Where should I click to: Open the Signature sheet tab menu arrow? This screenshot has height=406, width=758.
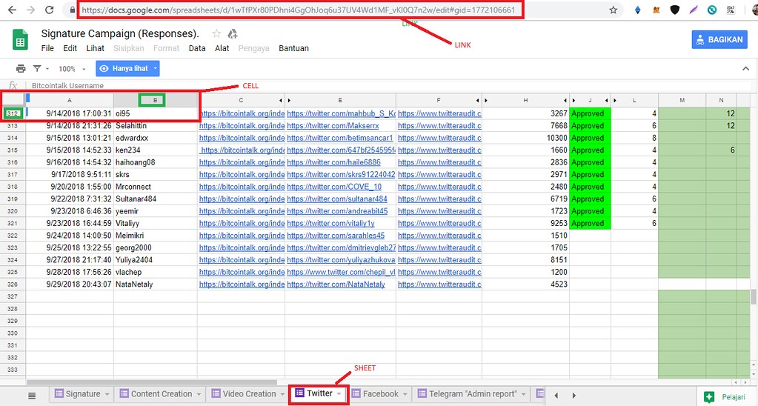click(107, 394)
